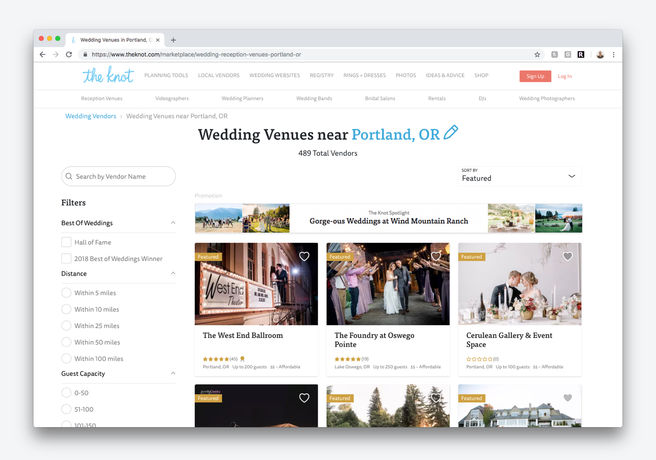The image size is (656, 460).
Task: Choose Within 25 miles radio option
Action: pos(66,326)
